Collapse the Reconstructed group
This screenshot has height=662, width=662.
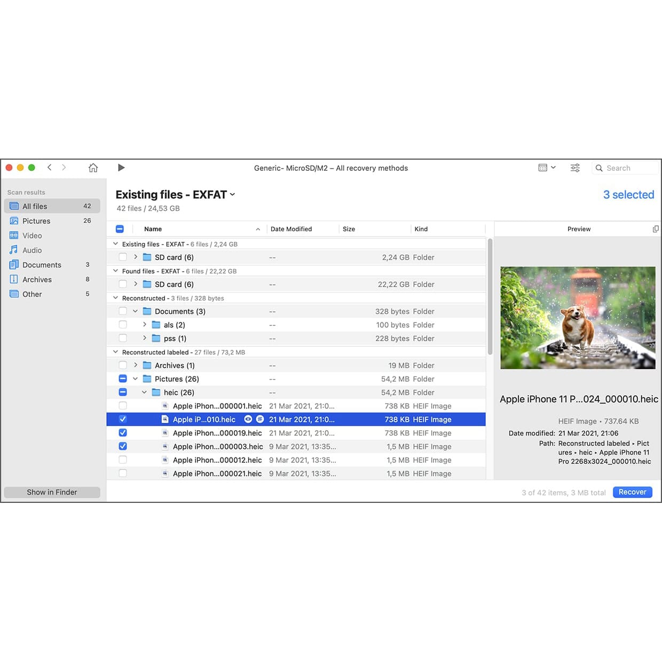pos(115,298)
